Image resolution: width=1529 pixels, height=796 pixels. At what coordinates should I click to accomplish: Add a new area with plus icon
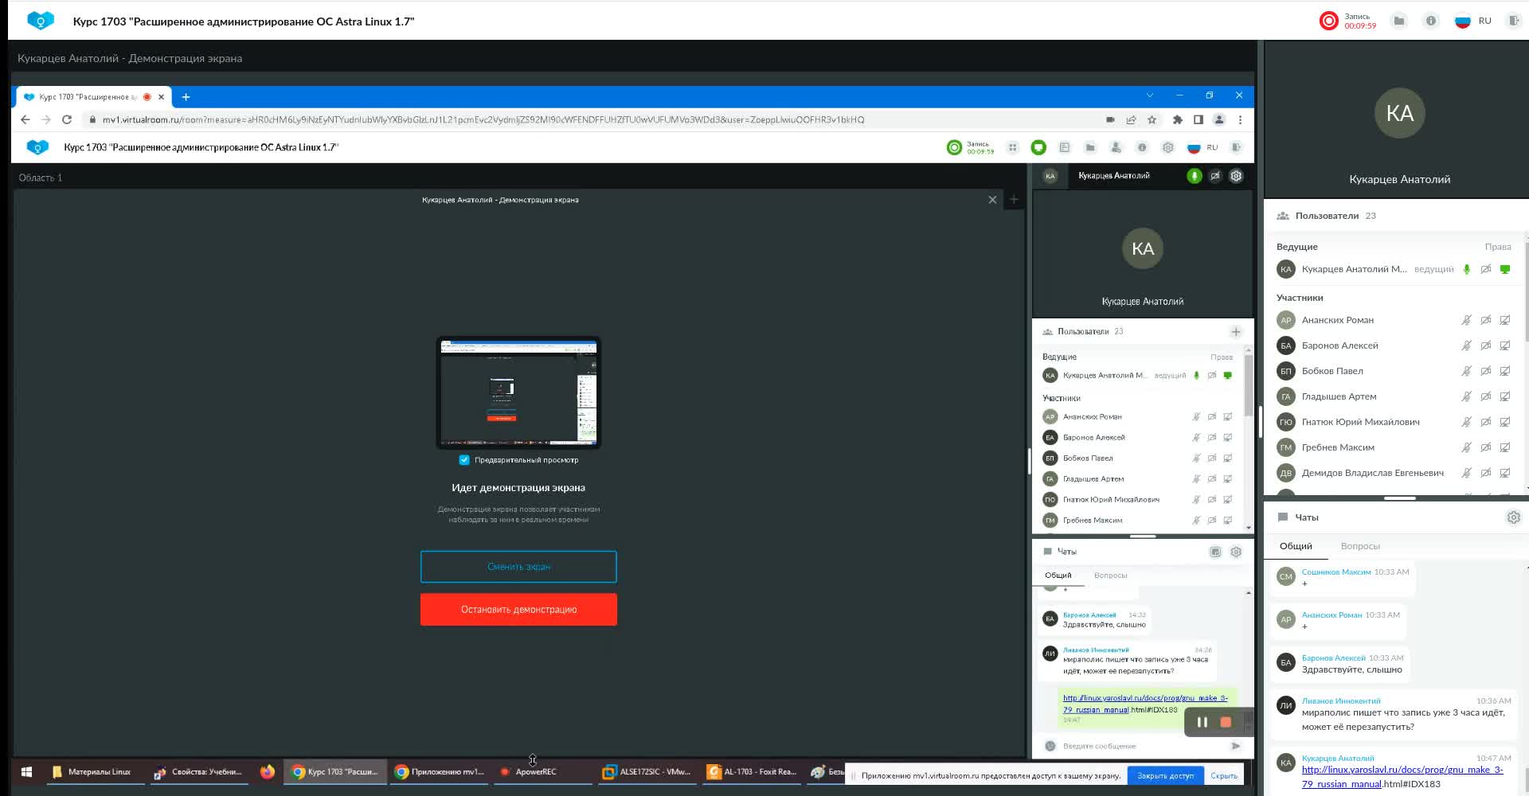point(1014,200)
